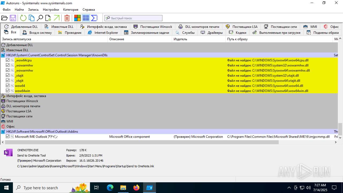Uncheck the _wowarmhw system32 entry checkbox
This screenshot has height=193, width=343.
pos(8,65)
